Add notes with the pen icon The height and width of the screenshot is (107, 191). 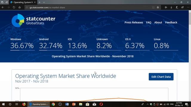point(177,7)
